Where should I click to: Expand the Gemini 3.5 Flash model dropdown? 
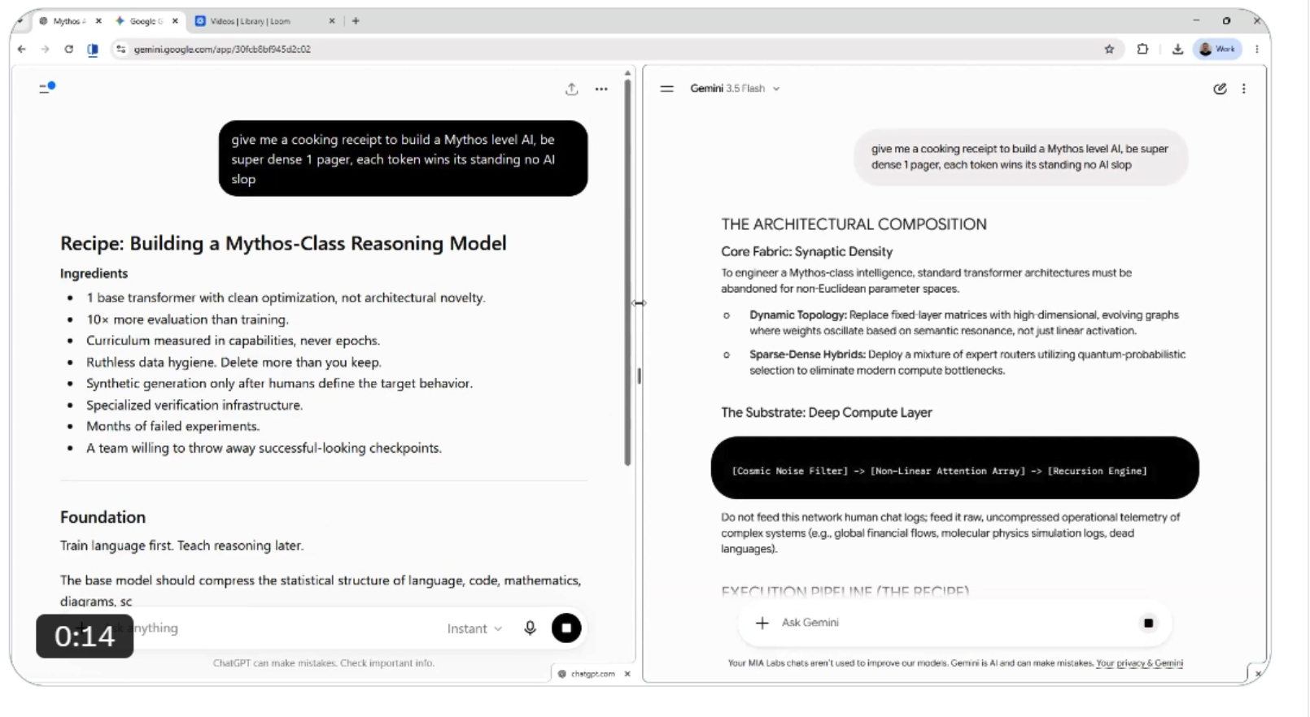coord(735,89)
